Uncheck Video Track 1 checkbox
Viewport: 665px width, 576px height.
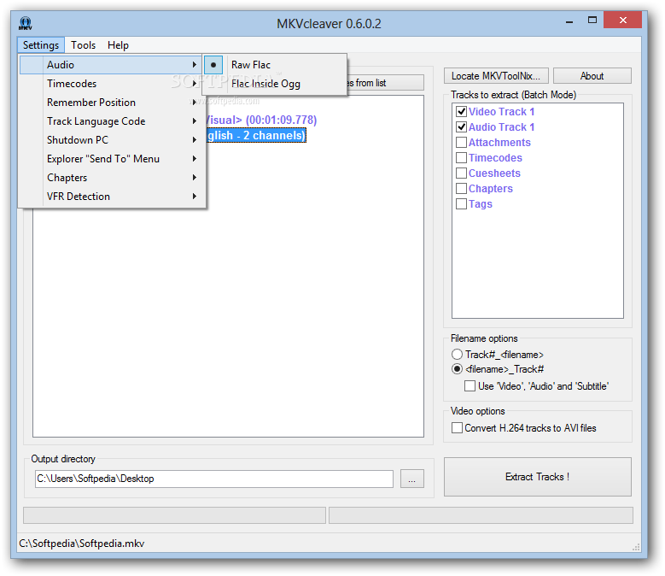tap(462, 112)
